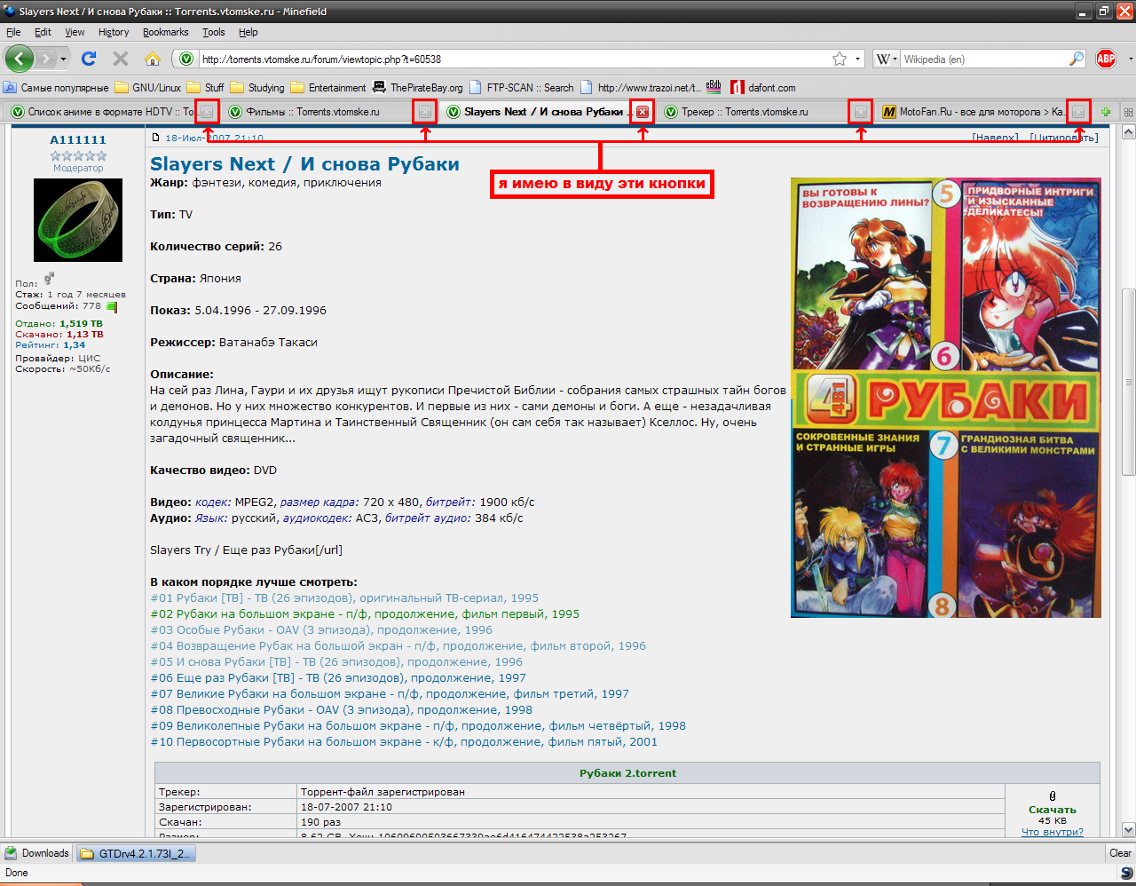
Task: Open the list all tabs button
Action: point(1128,112)
